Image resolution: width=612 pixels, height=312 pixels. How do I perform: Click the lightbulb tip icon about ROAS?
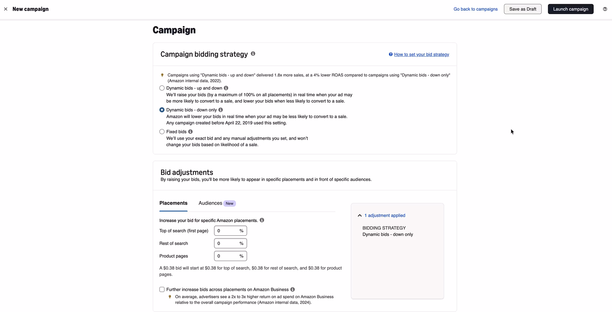162,75
